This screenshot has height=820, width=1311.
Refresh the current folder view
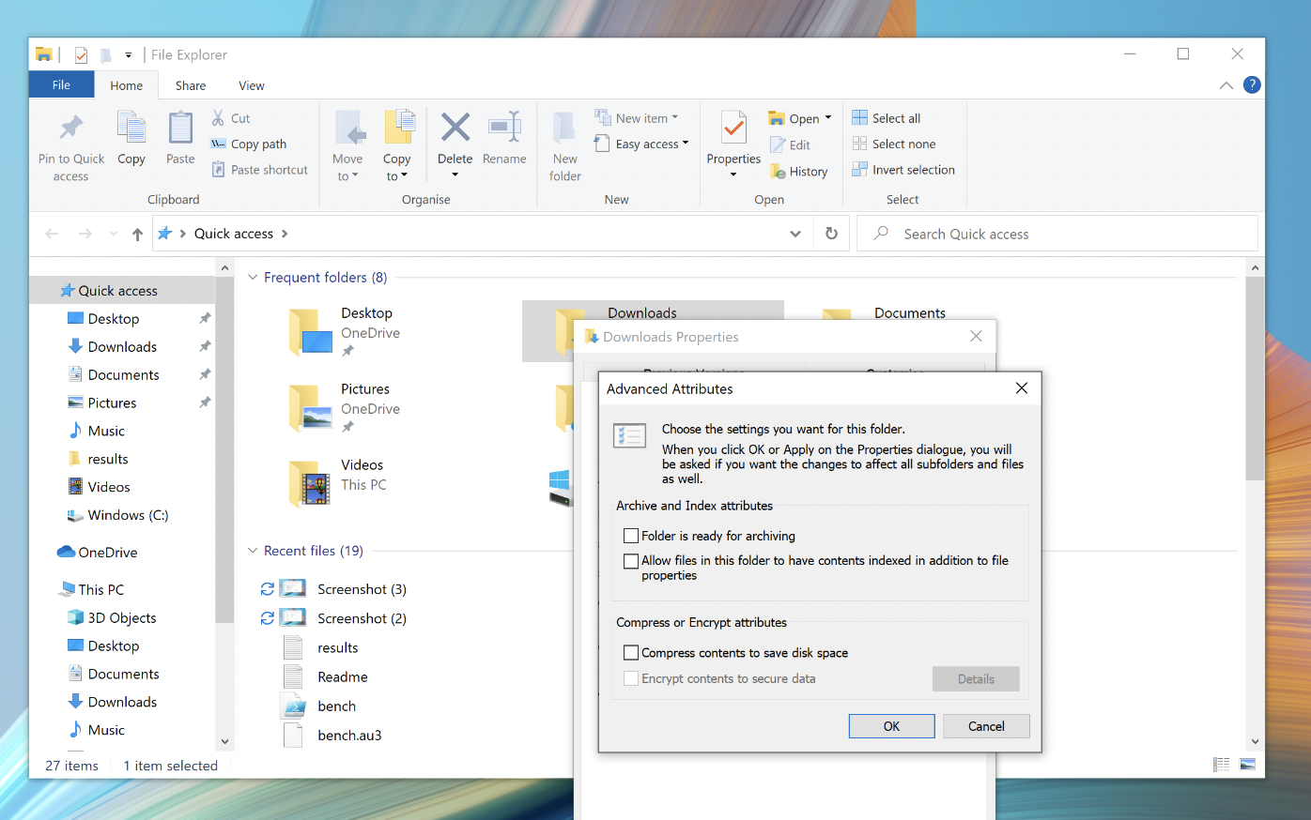point(831,233)
